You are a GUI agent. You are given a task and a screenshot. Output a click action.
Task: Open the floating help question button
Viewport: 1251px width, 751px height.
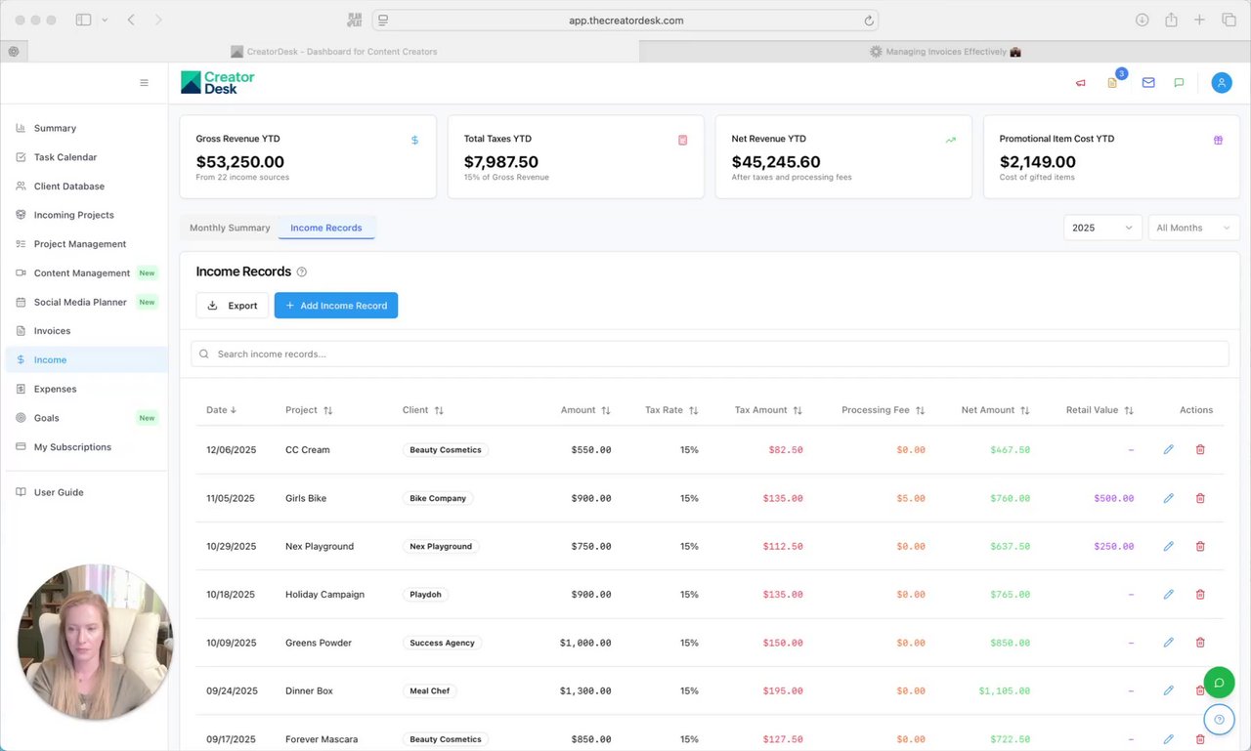pos(1219,720)
